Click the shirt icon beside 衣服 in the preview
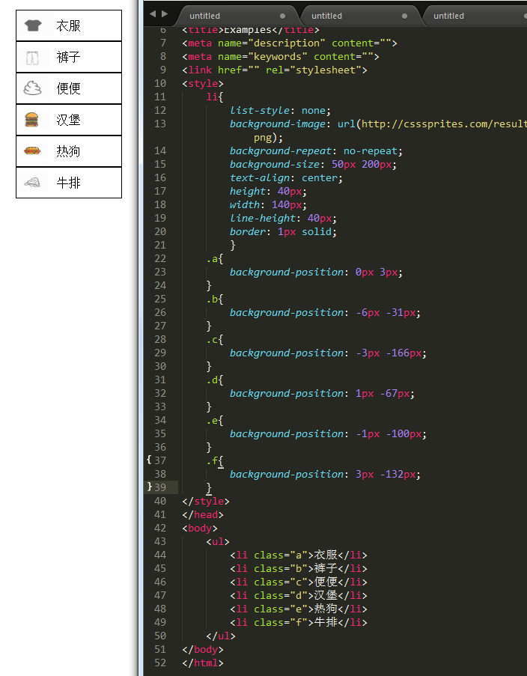The width and height of the screenshot is (527, 676). [33, 25]
